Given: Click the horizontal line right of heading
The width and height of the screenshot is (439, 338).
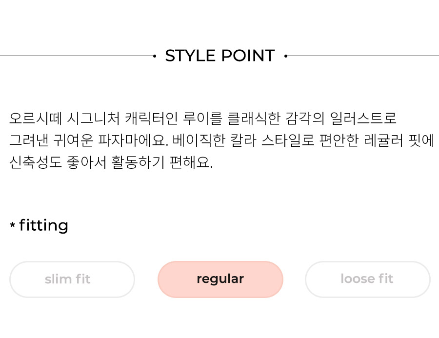Looking at the screenshot, I should click(363, 56).
